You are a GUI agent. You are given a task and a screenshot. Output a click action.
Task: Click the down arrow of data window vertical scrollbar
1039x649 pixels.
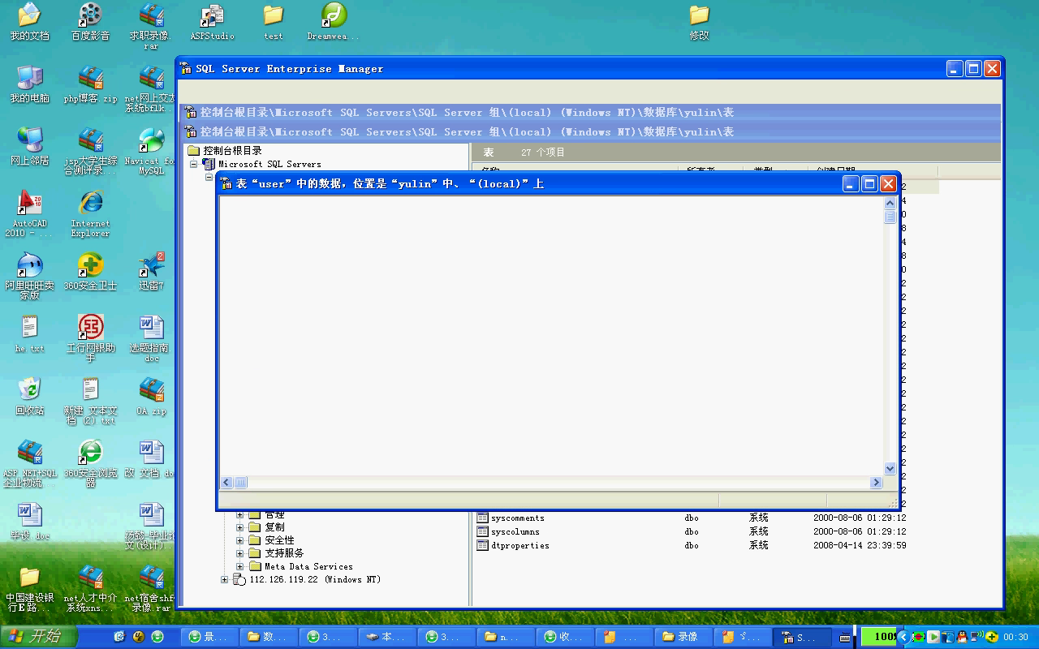point(890,468)
